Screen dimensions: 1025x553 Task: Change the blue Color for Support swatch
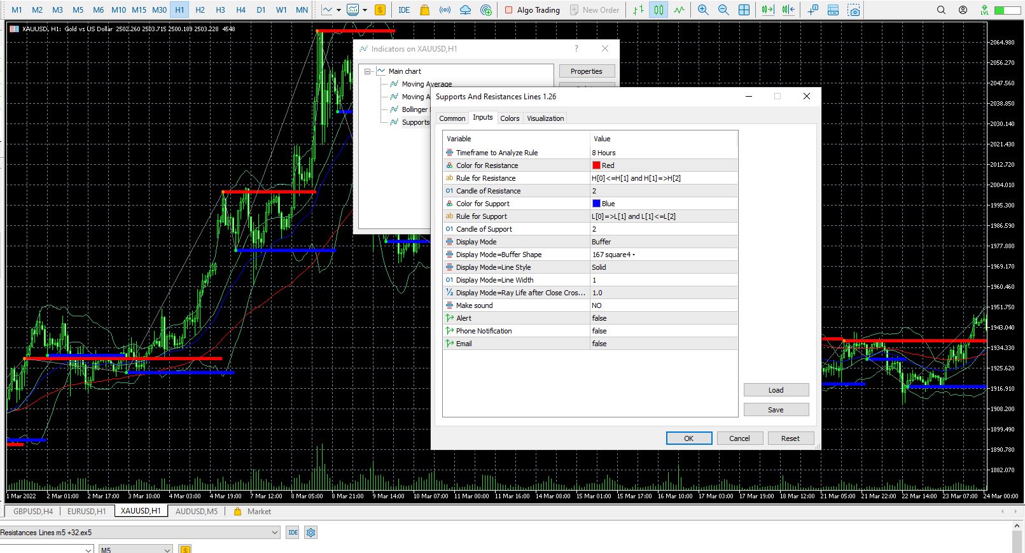[x=596, y=204]
